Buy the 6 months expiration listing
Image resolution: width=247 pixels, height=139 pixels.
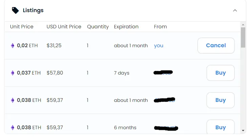[221, 127]
